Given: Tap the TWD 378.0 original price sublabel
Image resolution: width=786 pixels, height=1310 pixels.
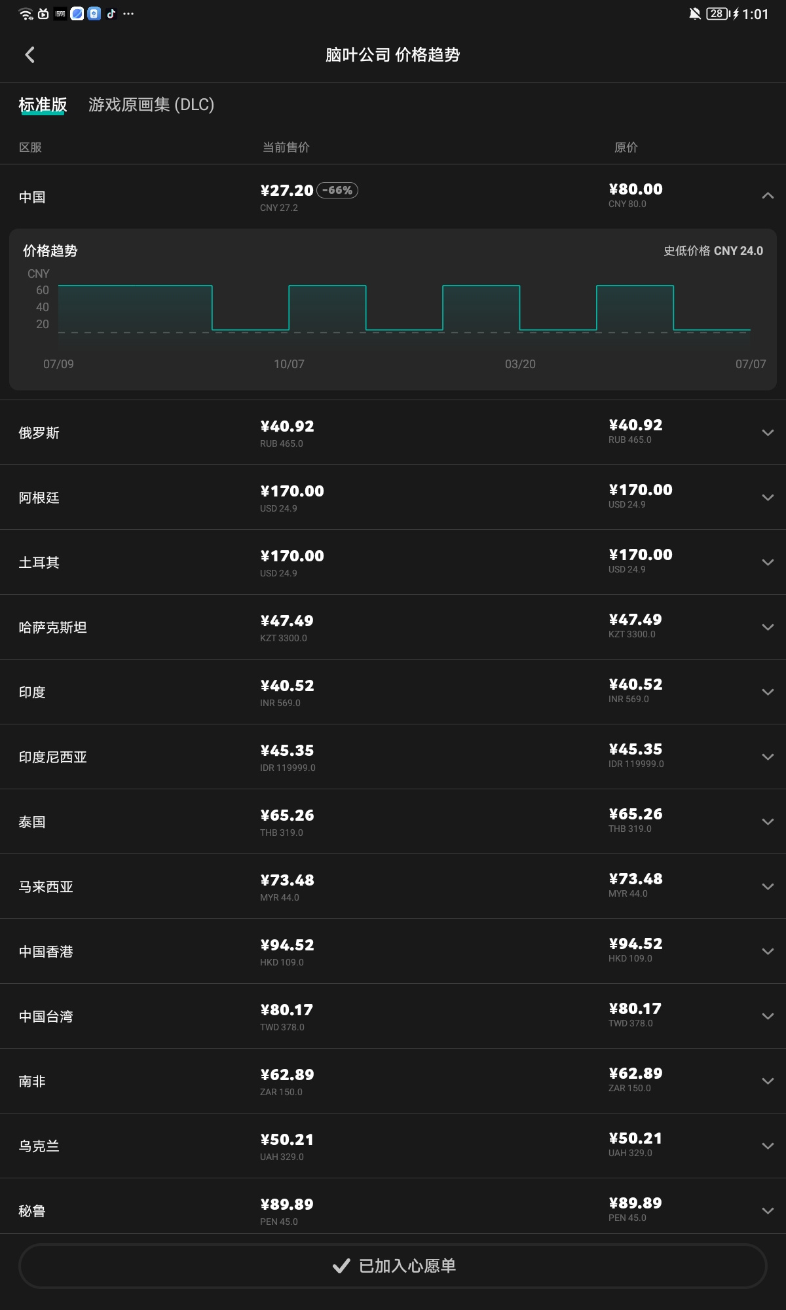Looking at the screenshot, I should [631, 1023].
